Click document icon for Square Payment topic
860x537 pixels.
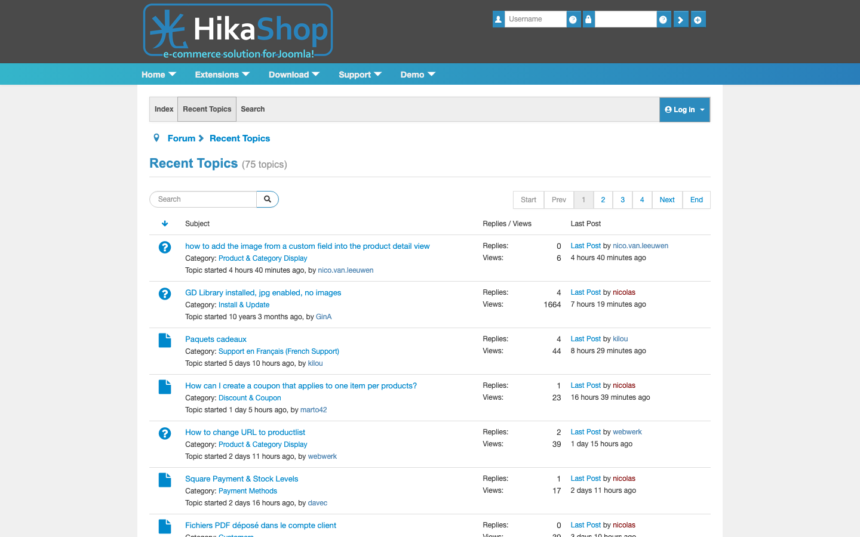(x=165, y=480)
